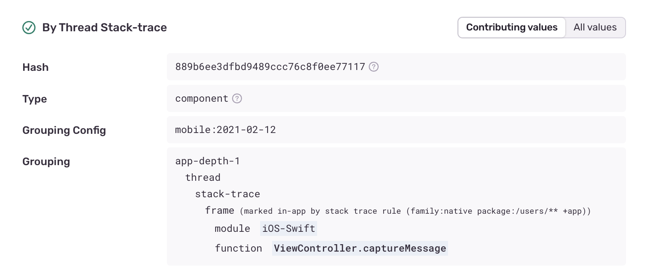The width and height of the screenshot is (645, 280).
Task: Click the mobile:2021-02-12 grouping config value
Action: pos(225,130)
